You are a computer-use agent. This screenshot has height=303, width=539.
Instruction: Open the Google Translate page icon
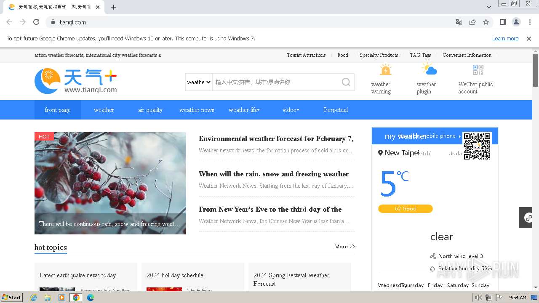459,22
